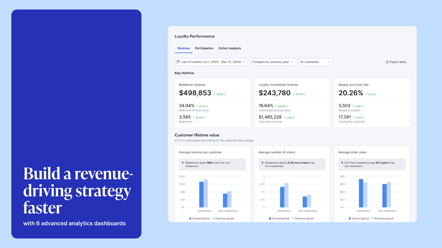Select the 17,291 purchasing customers value
Image resolution: width=442 pixels, height=248 pixels.
(344, 117)
